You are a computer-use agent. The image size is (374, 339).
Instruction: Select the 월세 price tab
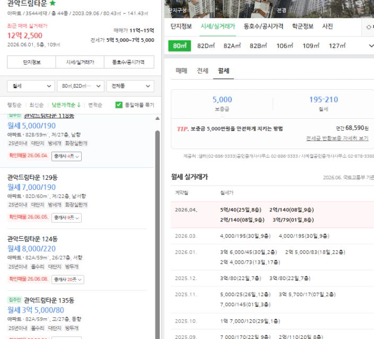(x=223, y=71)
